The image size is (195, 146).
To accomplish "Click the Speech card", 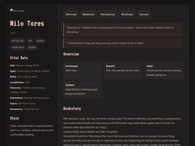I will [x=123, y=71].
